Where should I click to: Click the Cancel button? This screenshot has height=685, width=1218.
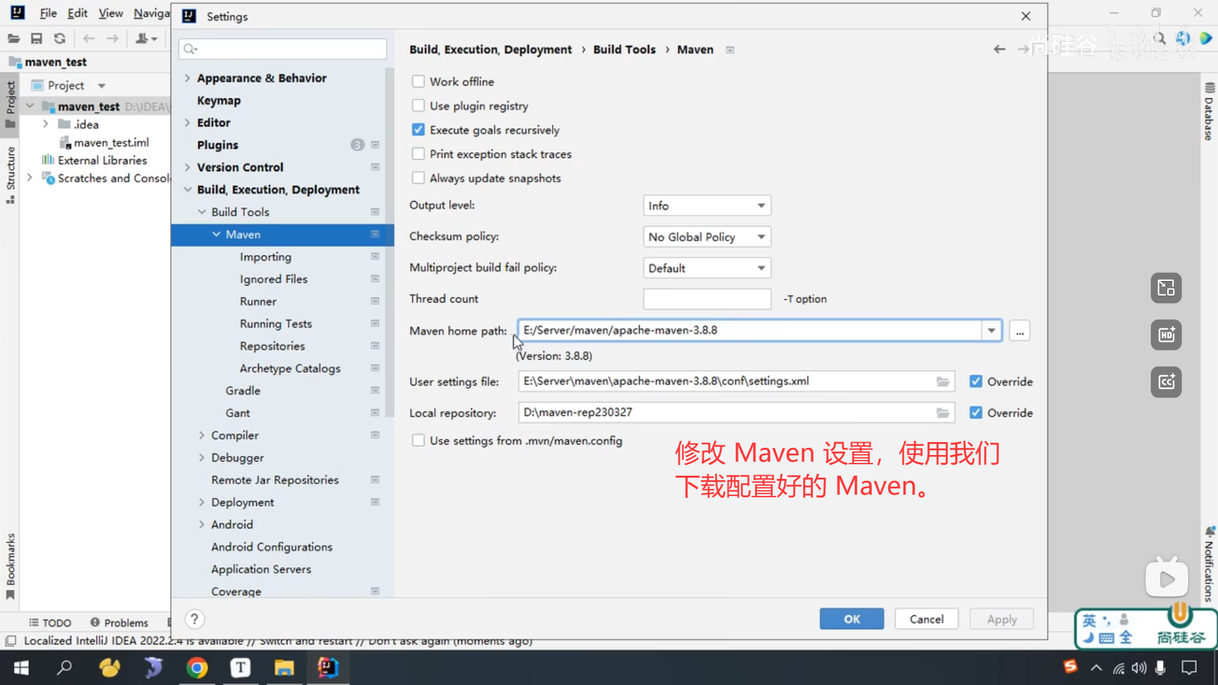[x=926, y=619]
